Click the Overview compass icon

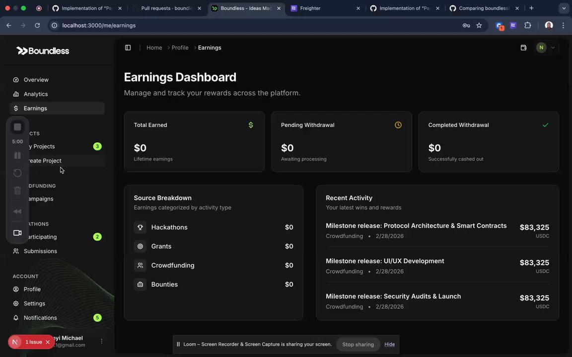point(16,80)
